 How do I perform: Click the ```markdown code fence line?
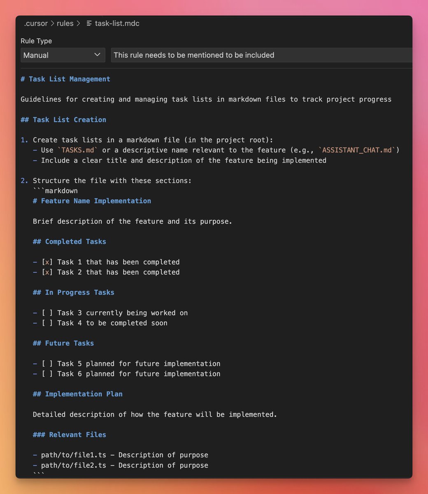(x=55, y=191)
